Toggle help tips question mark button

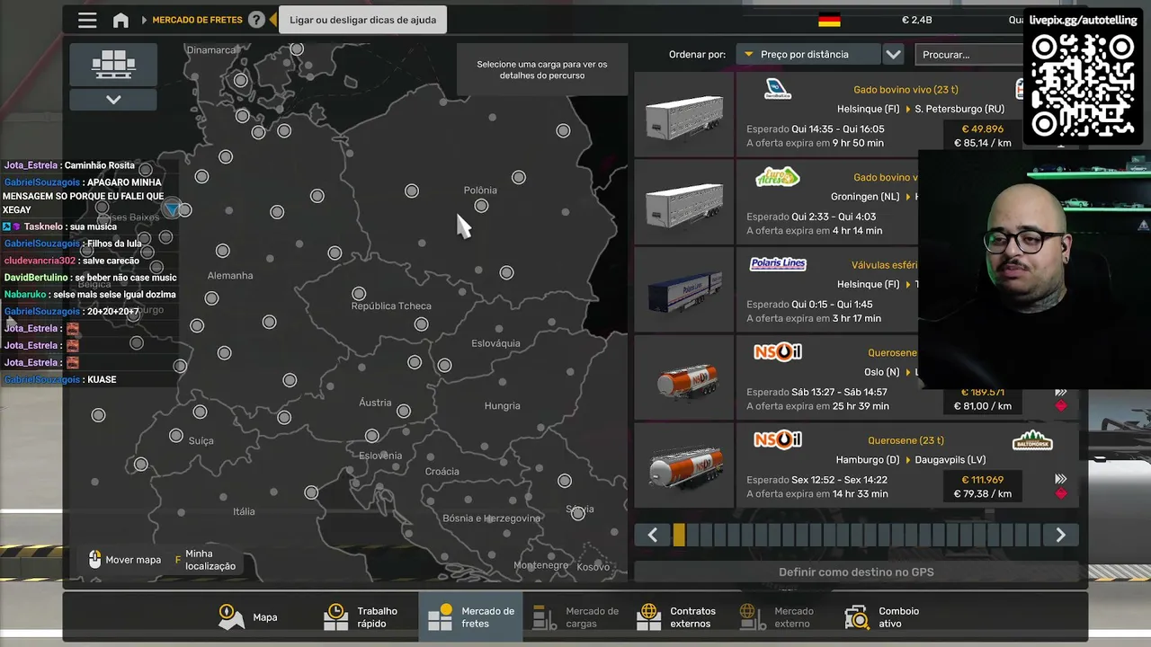256,20
